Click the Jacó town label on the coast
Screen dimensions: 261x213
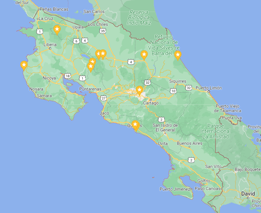tap(104, 113)
